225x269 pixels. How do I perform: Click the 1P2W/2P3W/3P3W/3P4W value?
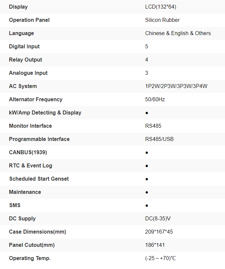[176, 86]
